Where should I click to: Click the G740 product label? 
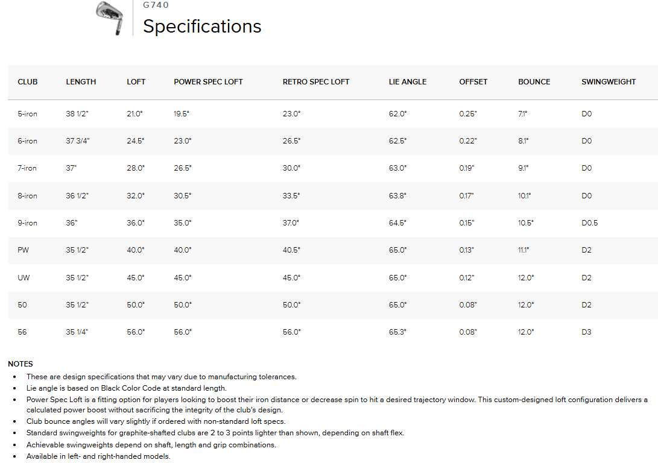pyautogui.click(x=156, y=5)
